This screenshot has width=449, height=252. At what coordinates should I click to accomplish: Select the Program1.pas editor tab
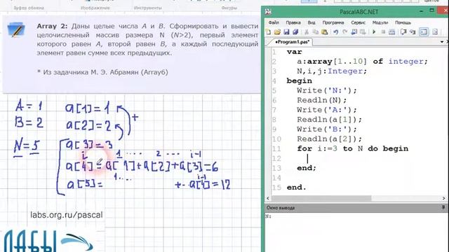click(292, 42)
